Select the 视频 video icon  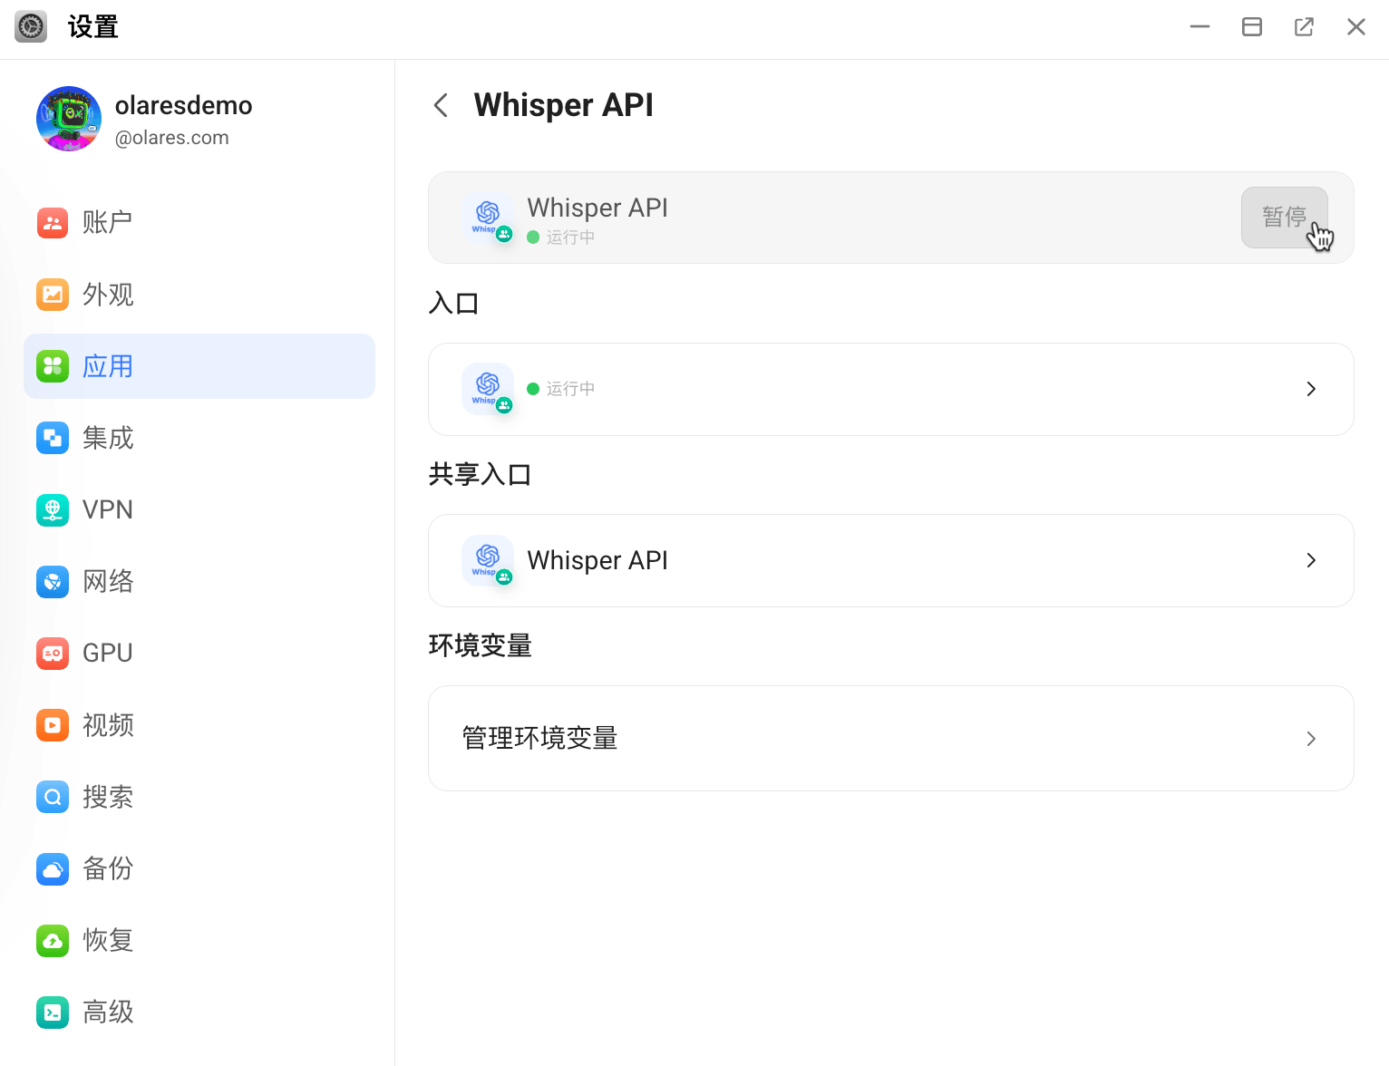[x=53, y=725]
